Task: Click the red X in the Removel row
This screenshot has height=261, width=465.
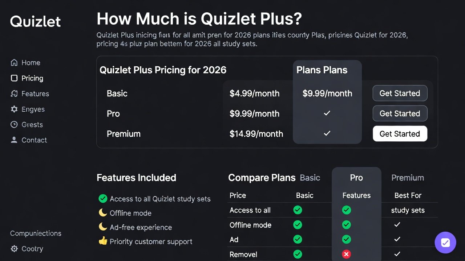Action: pyautogui.click(x=346, y=254)
